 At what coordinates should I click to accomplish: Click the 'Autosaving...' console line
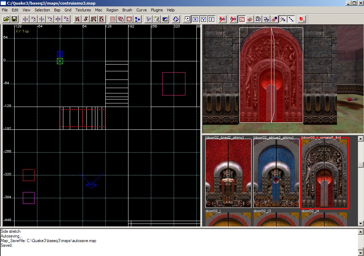(12, 236)
